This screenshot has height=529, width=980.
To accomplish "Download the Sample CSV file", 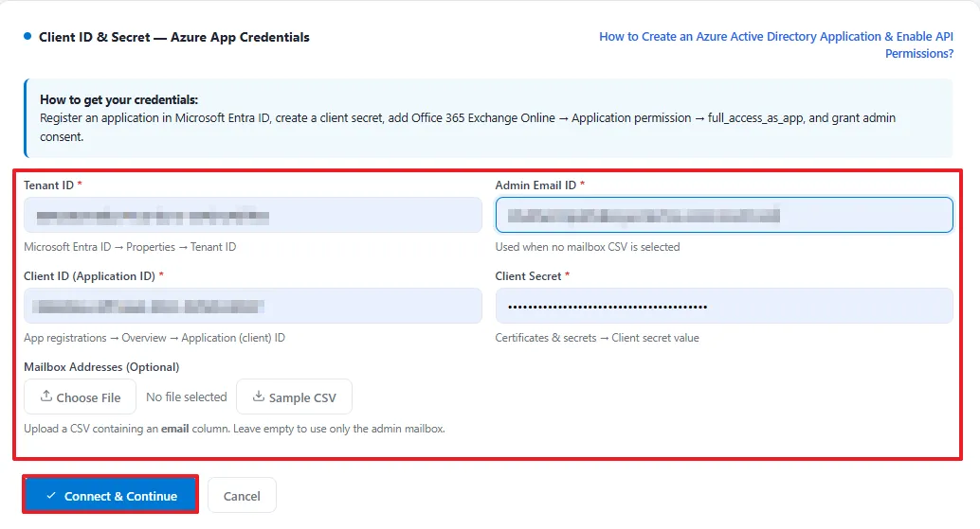I will point(295,397).
